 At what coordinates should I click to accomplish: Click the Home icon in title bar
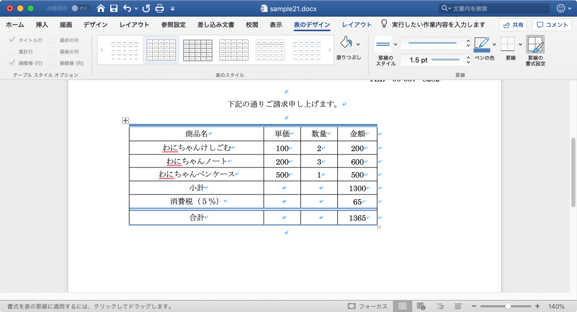pyautogui.click(x=100, y=8)
